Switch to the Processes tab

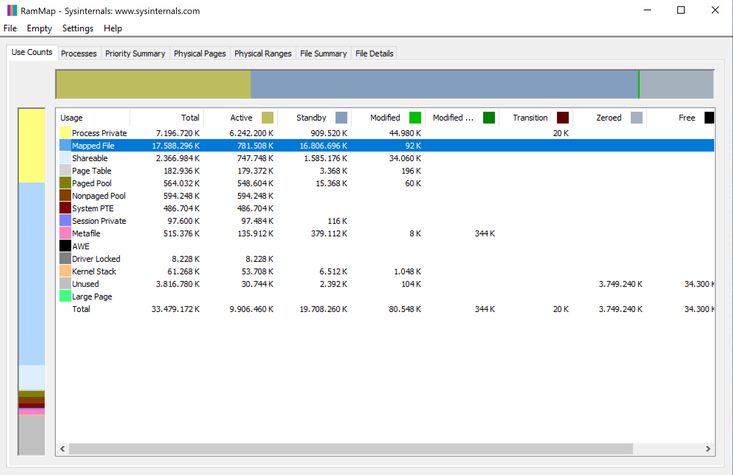tap(79, 53)
